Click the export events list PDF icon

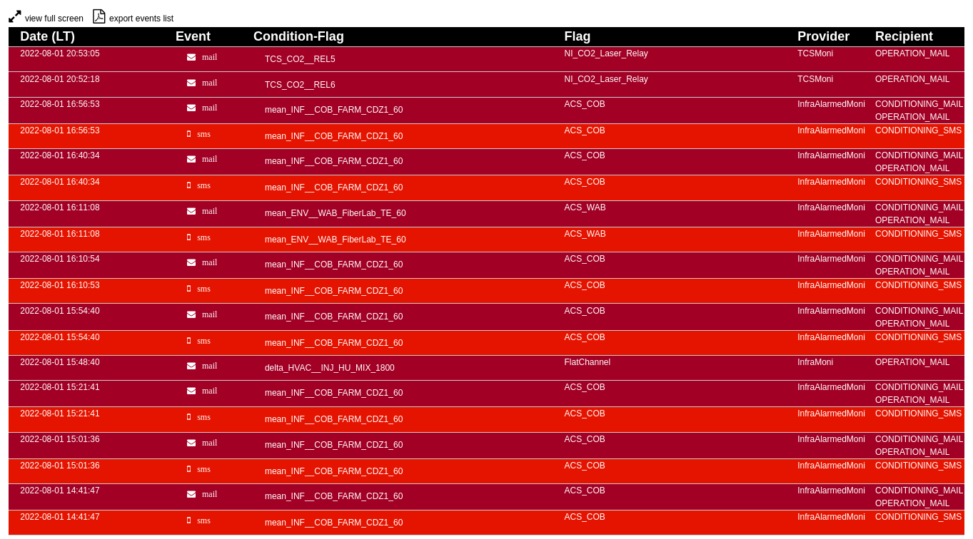pos(99,16)
